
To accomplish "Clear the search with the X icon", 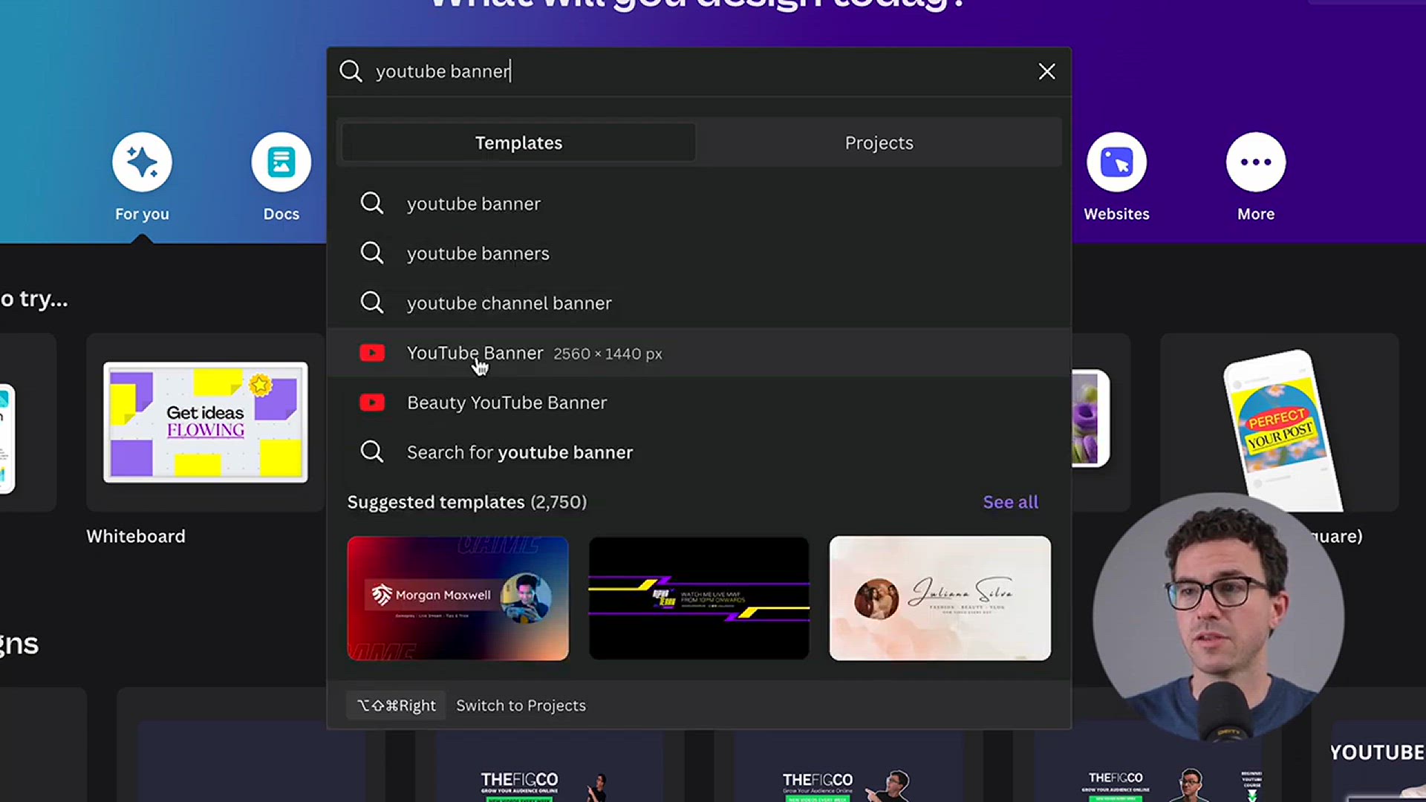I will pyautogui.click(x=1046, y=71).
